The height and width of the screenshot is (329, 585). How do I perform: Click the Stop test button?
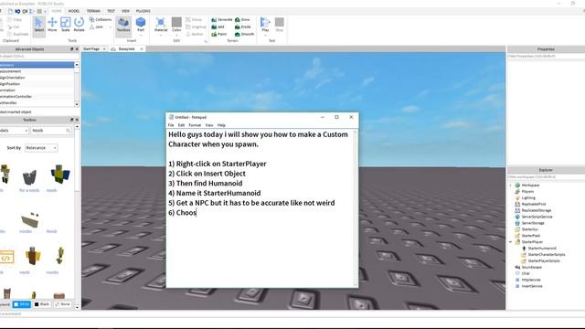point(279,25)
